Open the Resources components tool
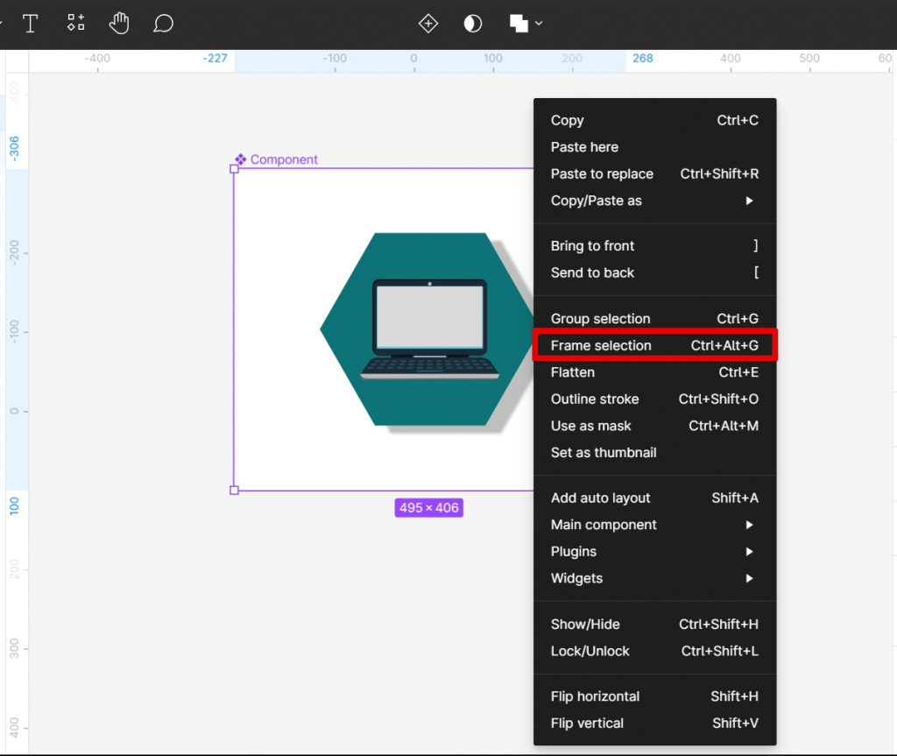Screen dimensions: 897x756 pos(76,24)
